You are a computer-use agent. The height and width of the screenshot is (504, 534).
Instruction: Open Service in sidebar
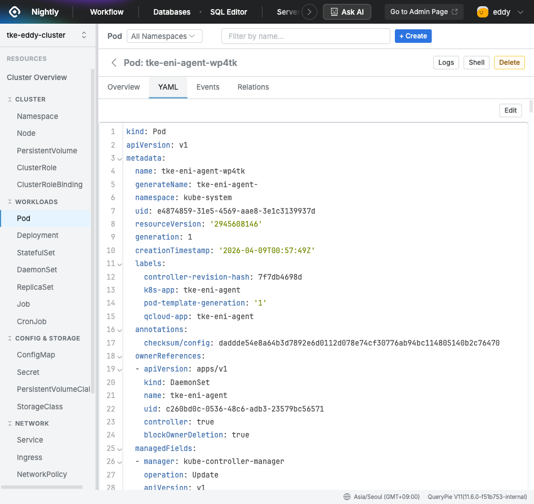(x=30, y=440)
